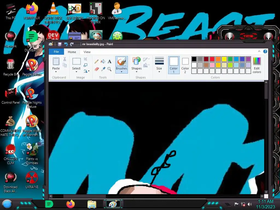
Task: Click the Brushes tool icon
Action: pos(121,61)
